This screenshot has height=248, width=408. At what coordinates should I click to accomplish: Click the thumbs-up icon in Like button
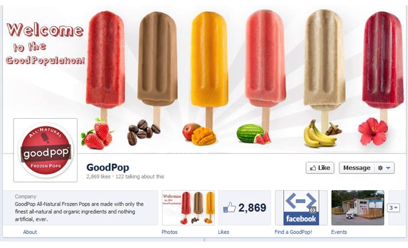click(313, 168)
